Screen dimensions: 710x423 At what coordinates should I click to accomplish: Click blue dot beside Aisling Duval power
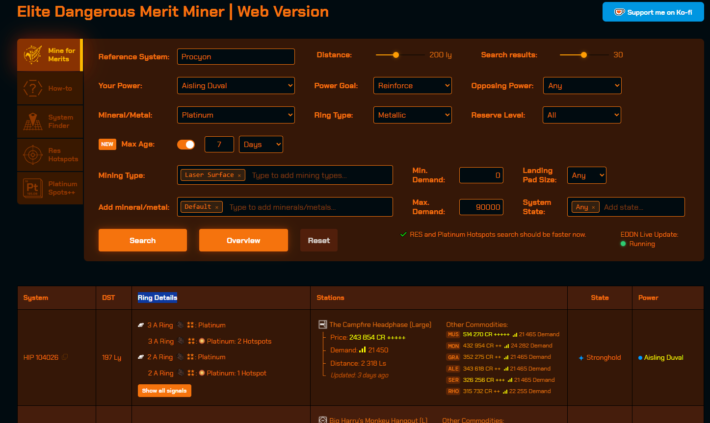pyautogui.click(x=640, y=358)
